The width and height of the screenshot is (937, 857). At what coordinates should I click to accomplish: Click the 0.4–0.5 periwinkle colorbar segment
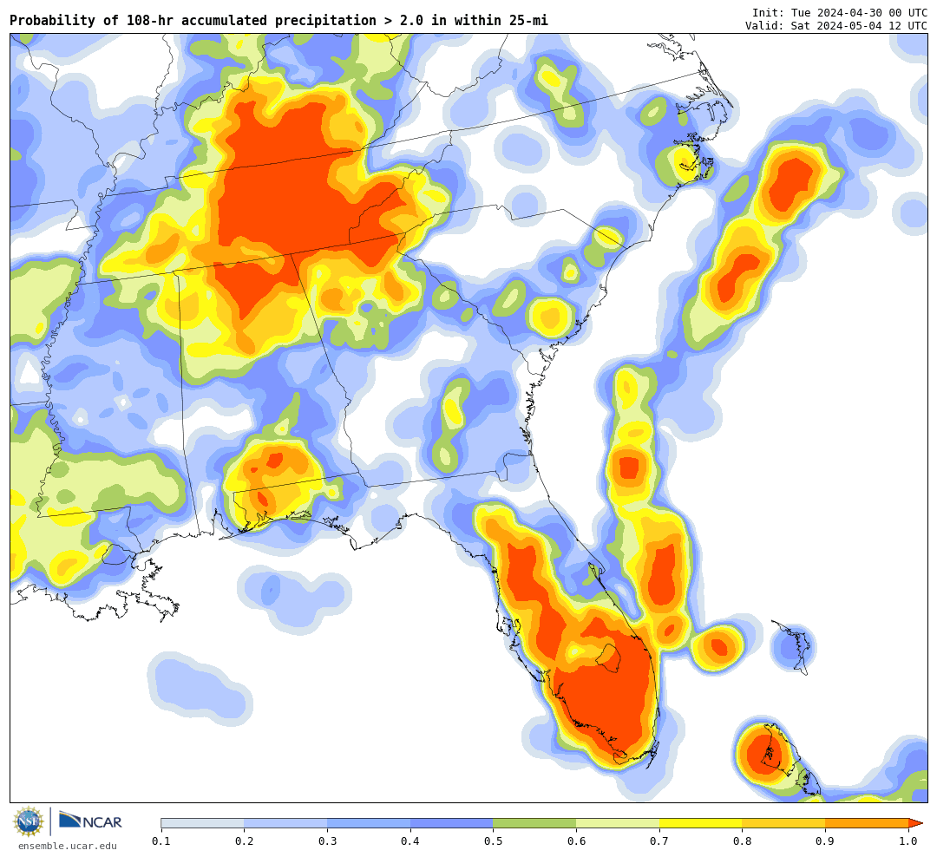(x=452, y=823)
